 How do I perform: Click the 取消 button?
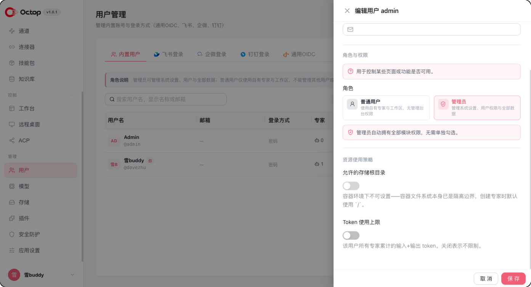coord(486,279)
